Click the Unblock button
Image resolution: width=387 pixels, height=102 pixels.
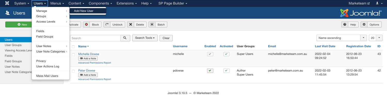(114, 24)
